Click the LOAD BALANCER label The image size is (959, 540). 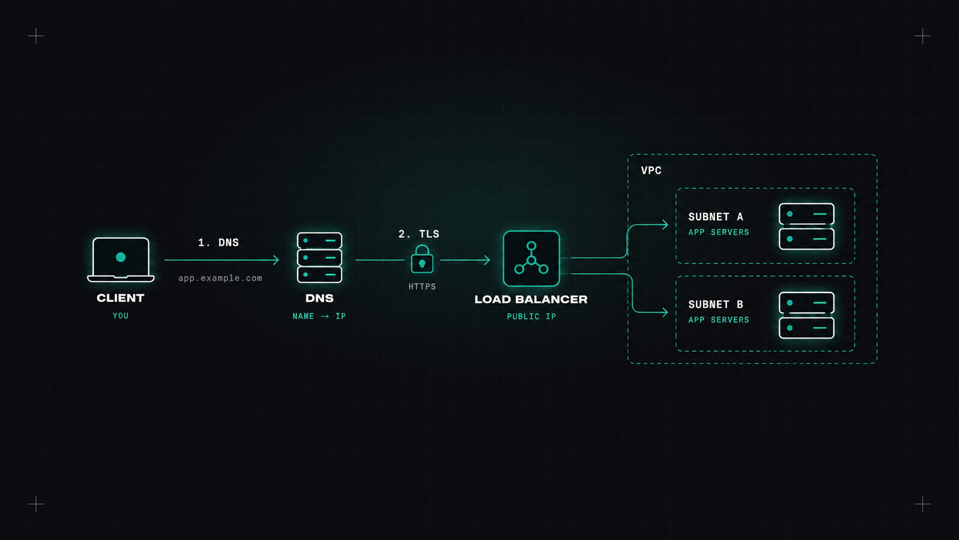pos(531,300)
